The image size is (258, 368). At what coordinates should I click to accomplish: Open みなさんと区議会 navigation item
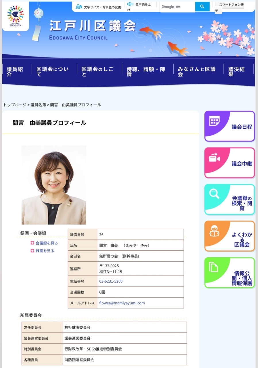coord(197,72)
